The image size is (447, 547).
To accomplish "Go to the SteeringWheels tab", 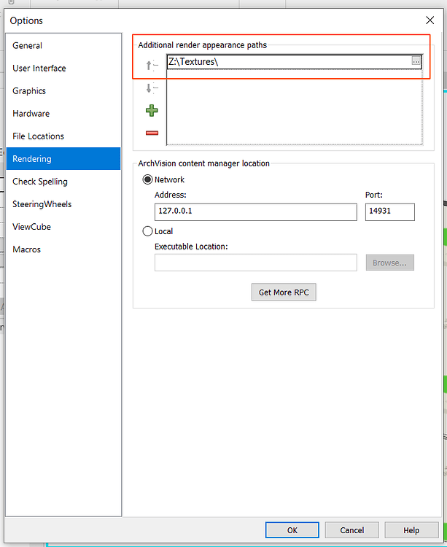I will point(63,204).
